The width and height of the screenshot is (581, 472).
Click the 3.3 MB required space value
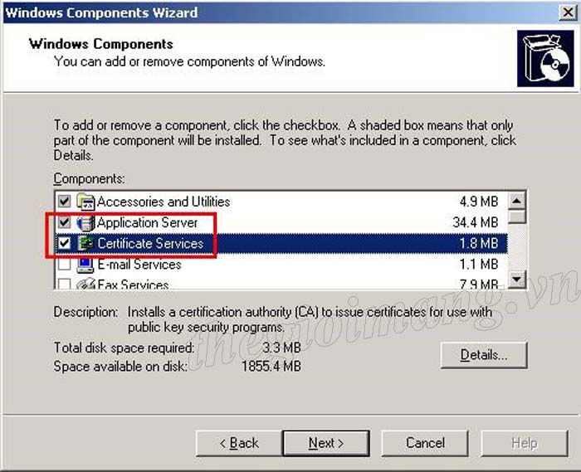click(281, 348)
